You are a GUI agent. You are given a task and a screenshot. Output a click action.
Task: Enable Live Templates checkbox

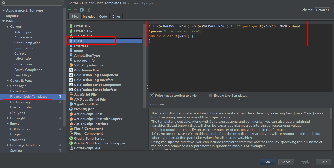210,96
